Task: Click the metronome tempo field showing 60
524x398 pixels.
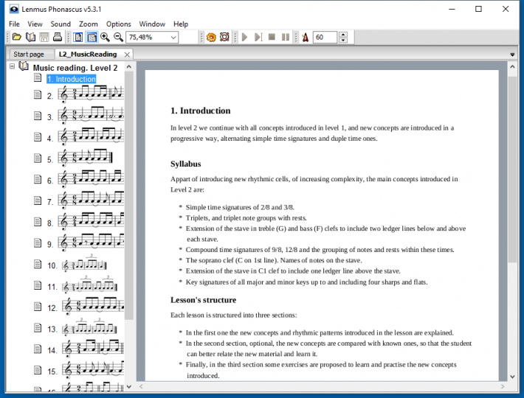Action: click(325, 37)
